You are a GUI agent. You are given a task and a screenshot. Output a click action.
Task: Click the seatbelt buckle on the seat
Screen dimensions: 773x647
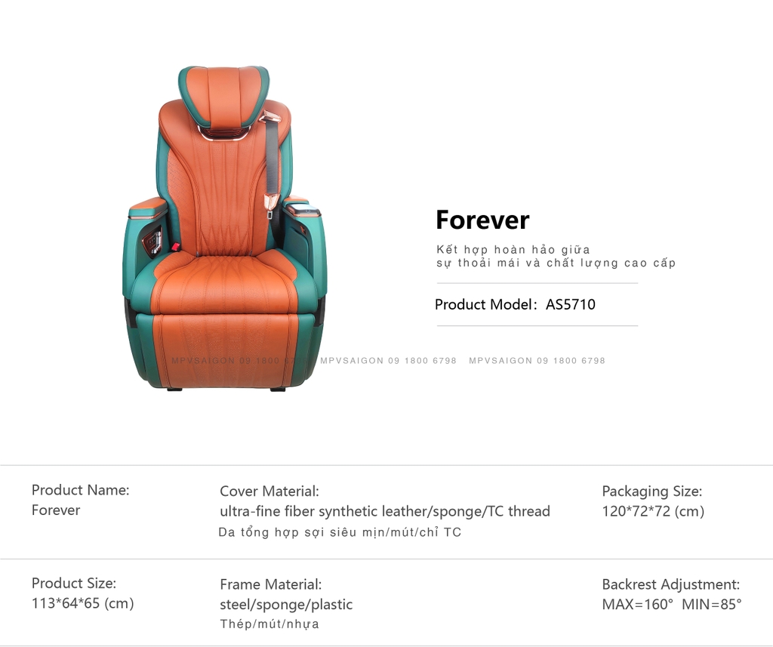[271, 205]
